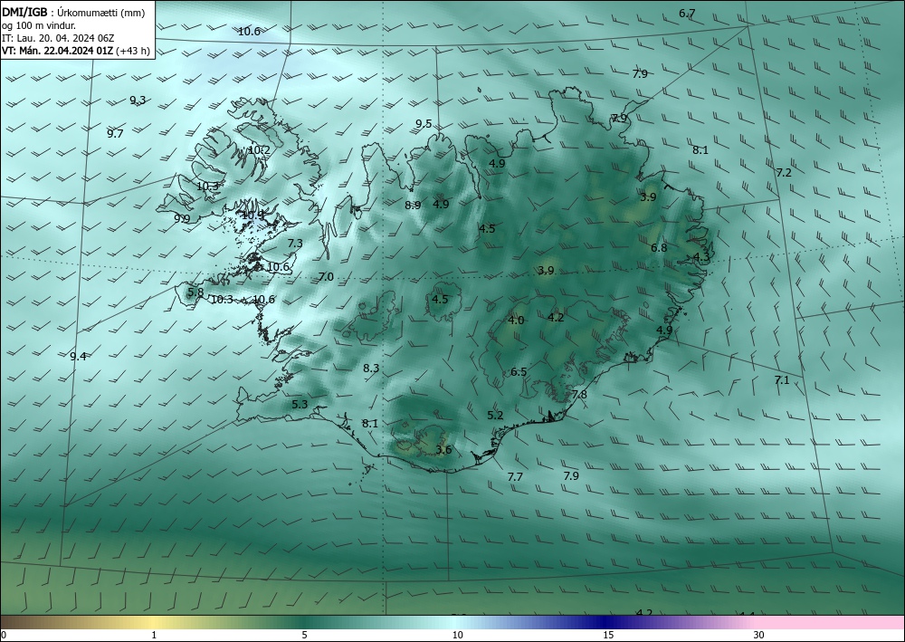Click the 5.3 value on the map
The width and height of the screenshot is (905, 642).
pos(300,405)
